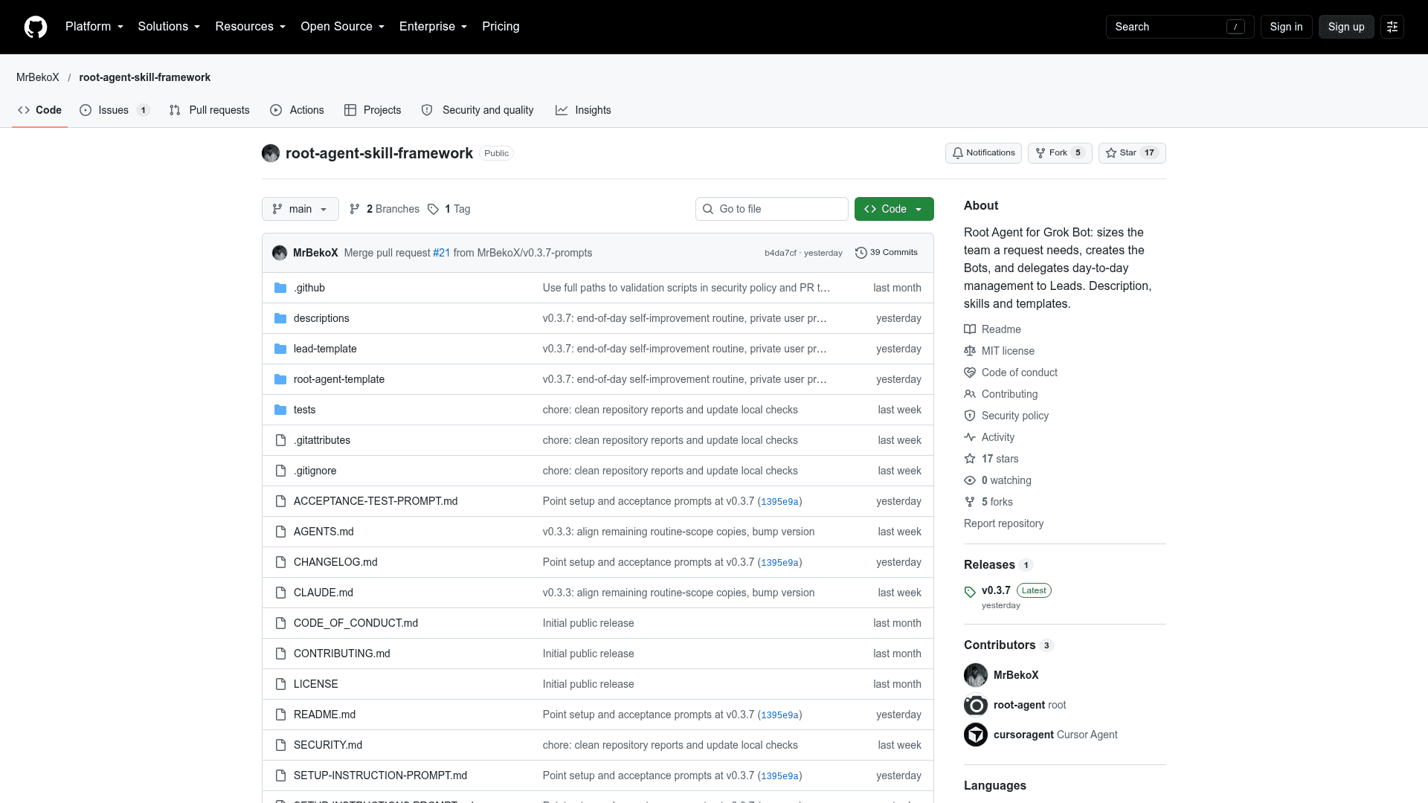Click the LICENSE file icon
1428x803 pixels.
(280, 684)
